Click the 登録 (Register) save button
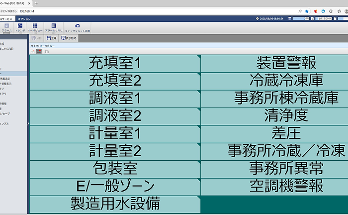Image resolution: width=348 pixels, height=215 pixels. [51, 38]
